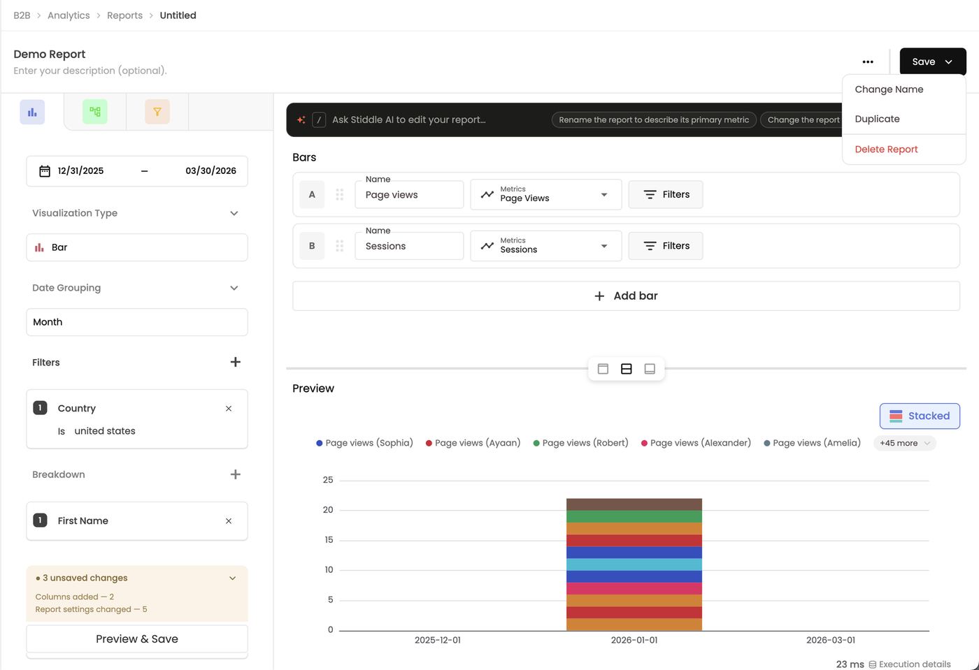
Task: Click the Save button
Action: [x=933, y=61]
